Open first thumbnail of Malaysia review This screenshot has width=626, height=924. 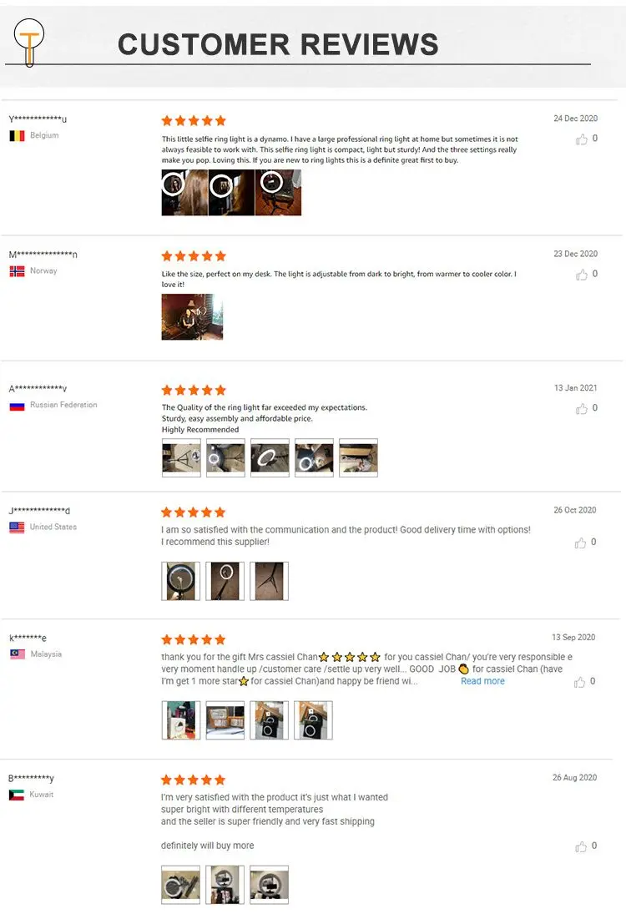[181, 720]
